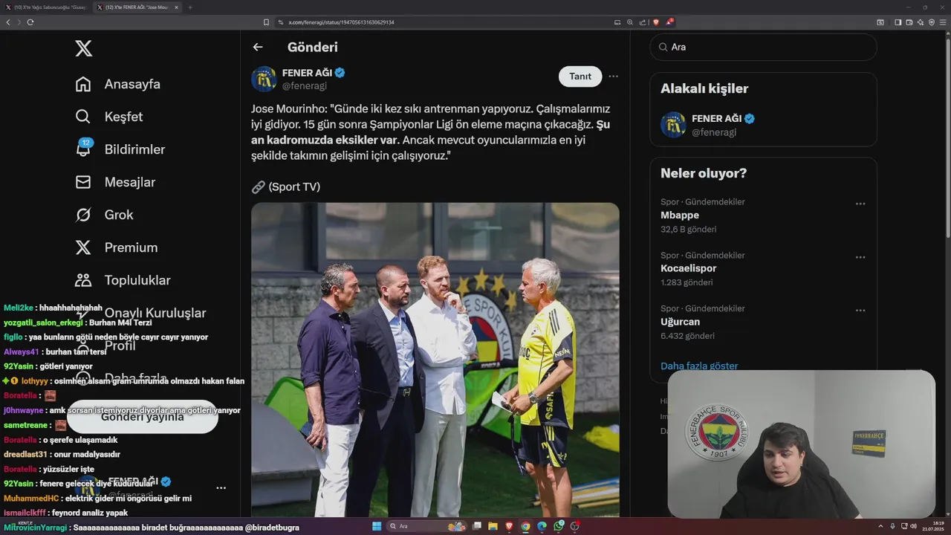Image resolution: width=951 pixels, height=535 pixels.
Task: Open the Windows Start menu
Action: (377, 526)
